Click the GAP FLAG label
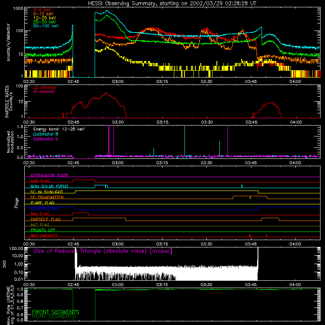Image resolution: width=325 pixels, height=325 pixels. (x=40, y=181)
